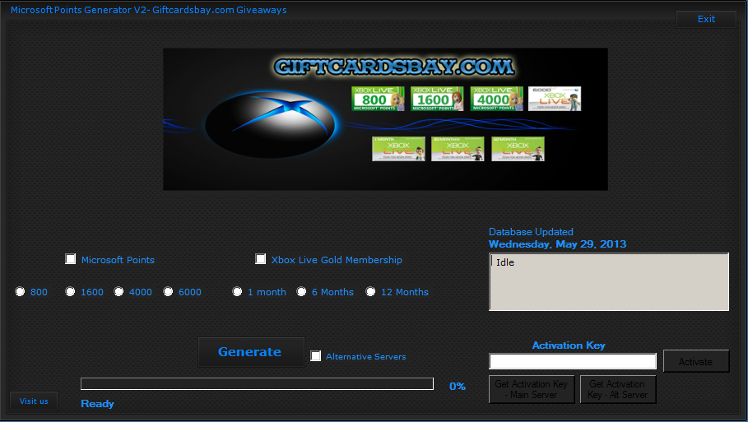This screenshot has width=748, height=422.
Task: Click the Xbox orb logo in banner
Action: pos(270,124)
